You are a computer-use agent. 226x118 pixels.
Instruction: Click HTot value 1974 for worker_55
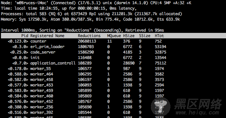[x=159, y=69]
